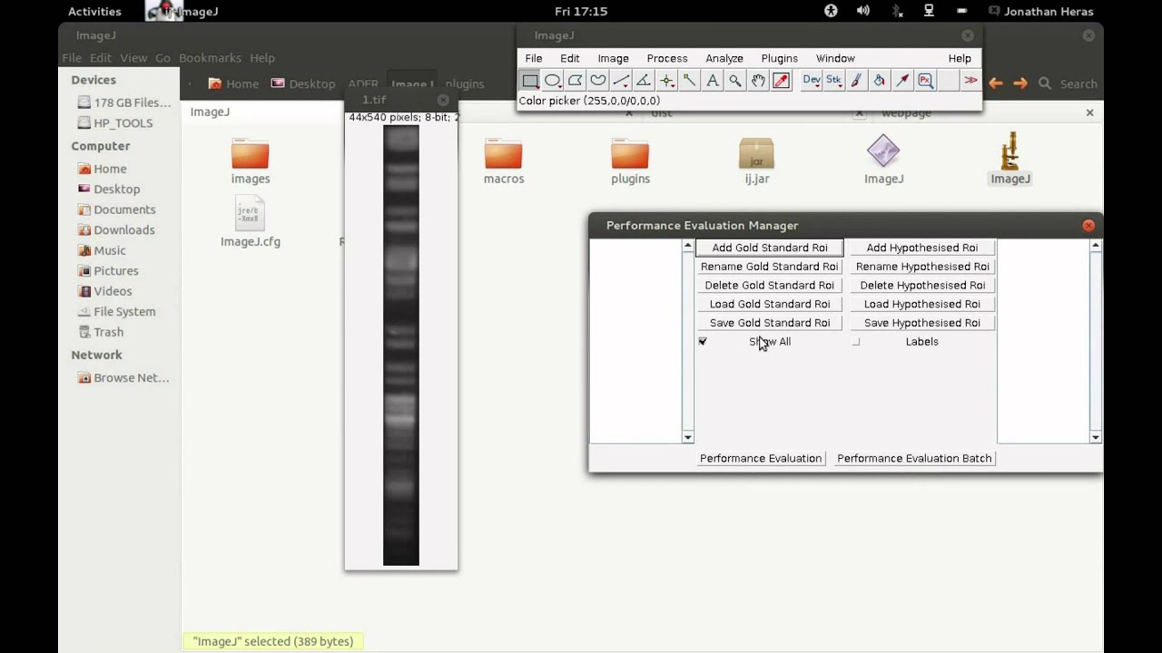Run Performance Evaluation

pos(761,458)
